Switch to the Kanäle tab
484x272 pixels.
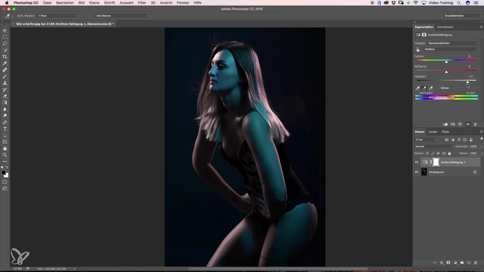click(x=433, y=132)
